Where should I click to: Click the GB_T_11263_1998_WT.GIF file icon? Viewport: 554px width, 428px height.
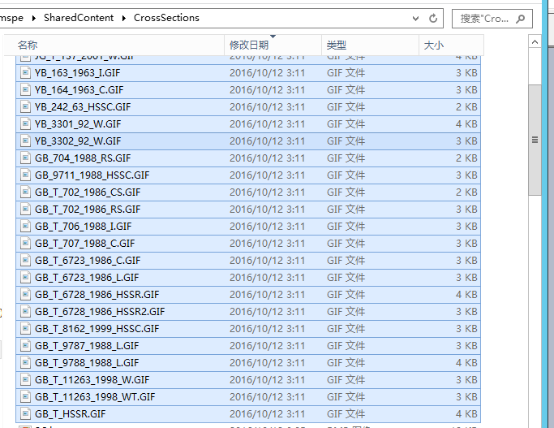tap(25, 397)
